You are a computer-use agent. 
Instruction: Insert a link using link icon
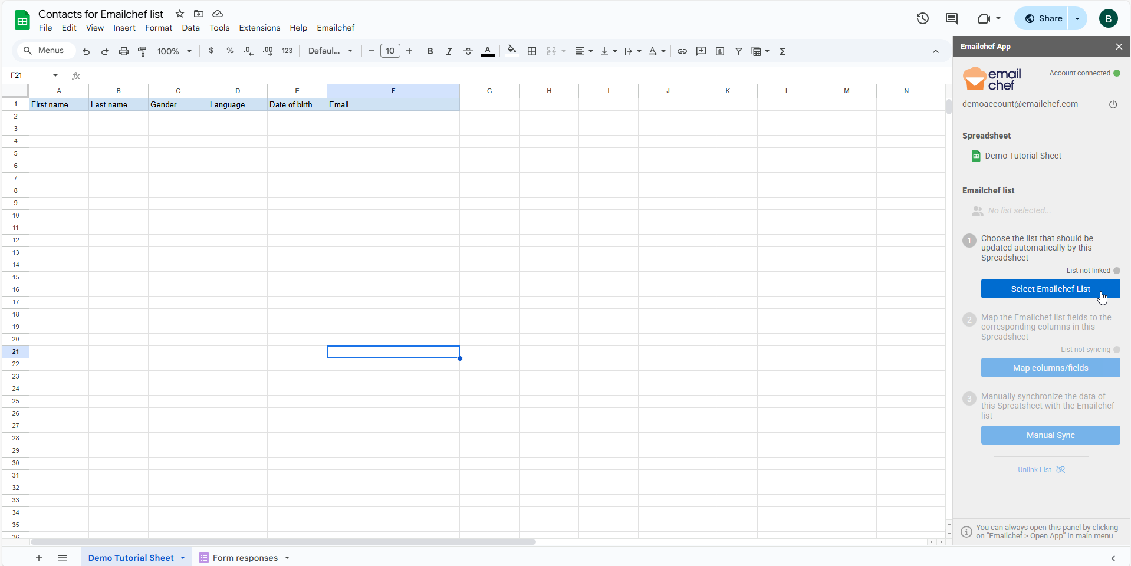pyautogui.click(x=682, y=51)
